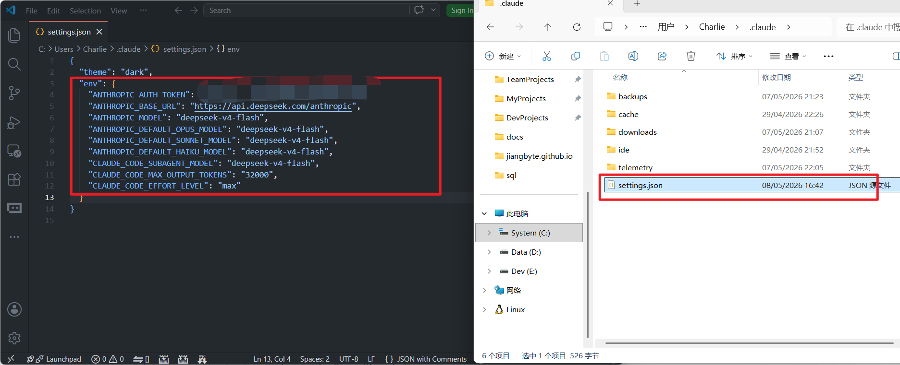Click the search box for .claude folder

tap(870, 27)
